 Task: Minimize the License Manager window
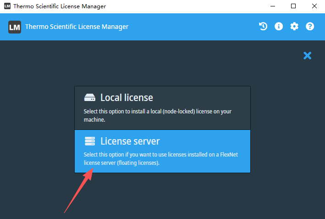pyautogui.click(x=272, y=6)
